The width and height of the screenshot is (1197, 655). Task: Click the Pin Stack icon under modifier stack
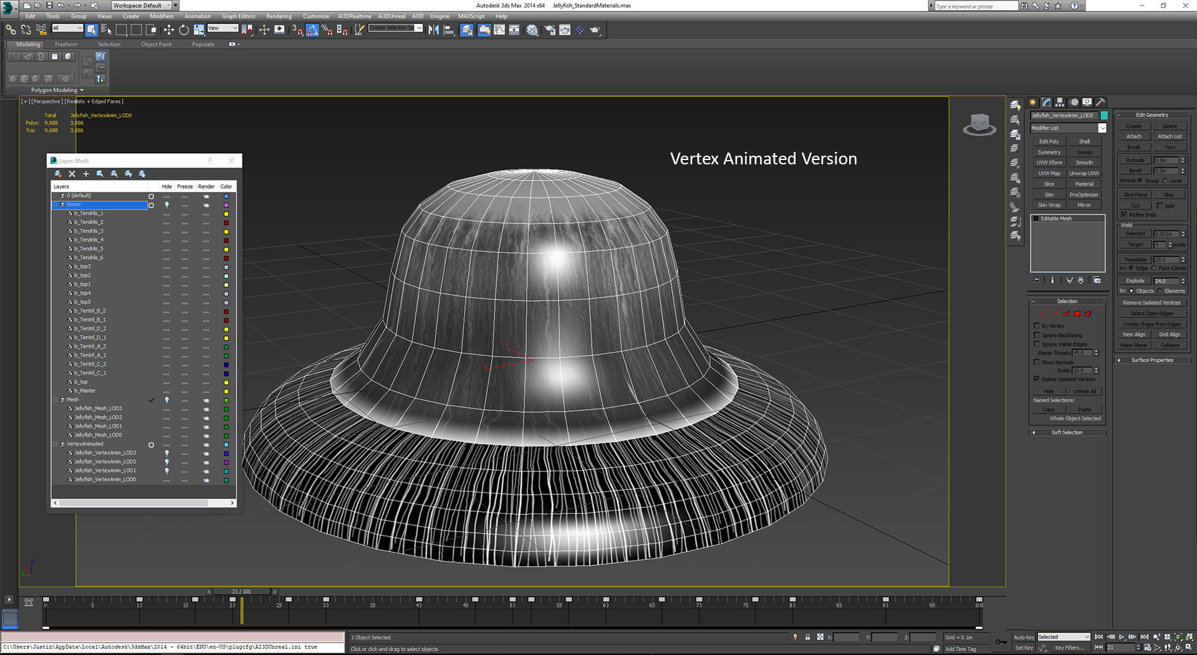point(1037,280)
